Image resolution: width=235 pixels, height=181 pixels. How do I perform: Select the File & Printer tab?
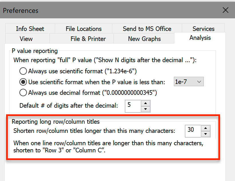pos(88,39)
